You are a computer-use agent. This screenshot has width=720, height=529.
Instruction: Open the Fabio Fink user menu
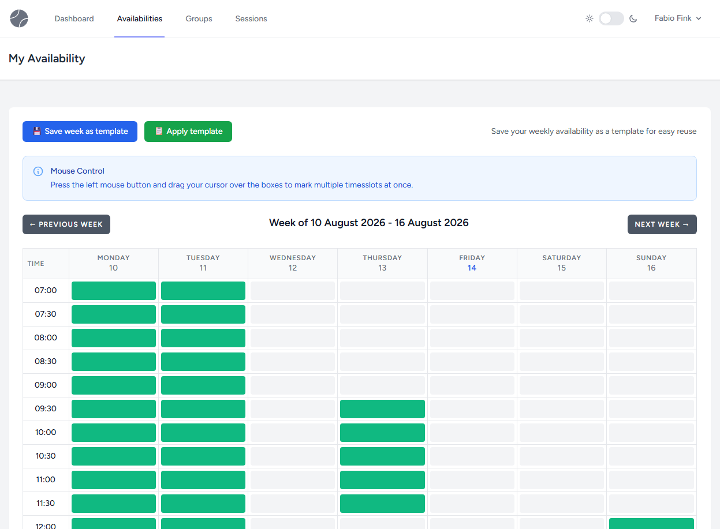678,18
